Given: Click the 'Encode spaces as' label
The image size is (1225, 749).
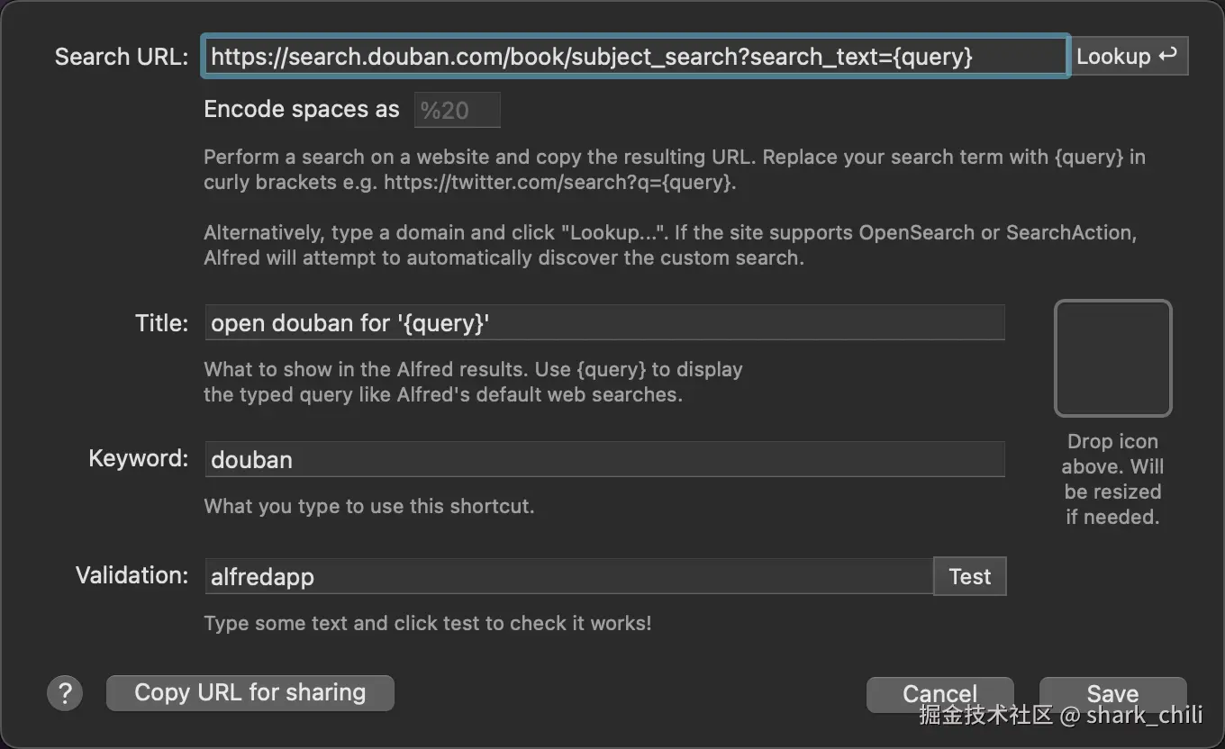Looking at the screenshot, I should tap(302, 110).
